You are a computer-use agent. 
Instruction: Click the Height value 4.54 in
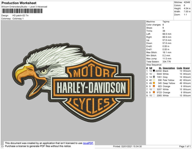click(x=187, y=8)
